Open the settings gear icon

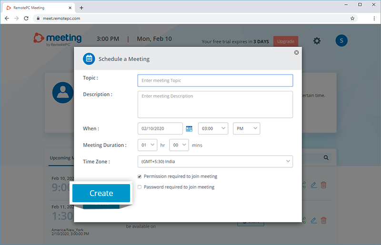(317, 40)
